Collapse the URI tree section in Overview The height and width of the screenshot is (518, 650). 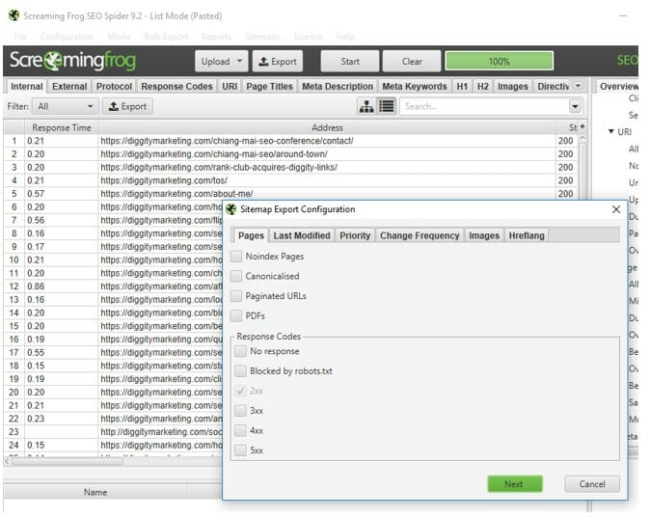click(x=610, y=131)
